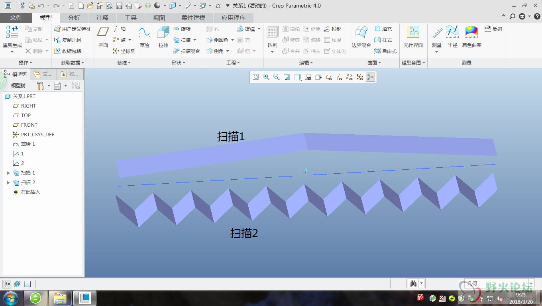The height and width of the screenshot is (306, 542).
Task: Open the Windows Start menu
Action: point(11,298)
